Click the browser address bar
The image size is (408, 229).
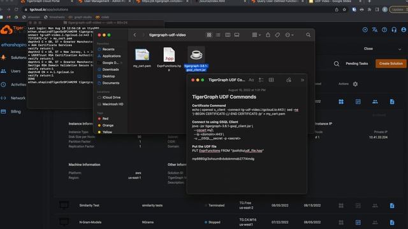(x=177, y=10)
